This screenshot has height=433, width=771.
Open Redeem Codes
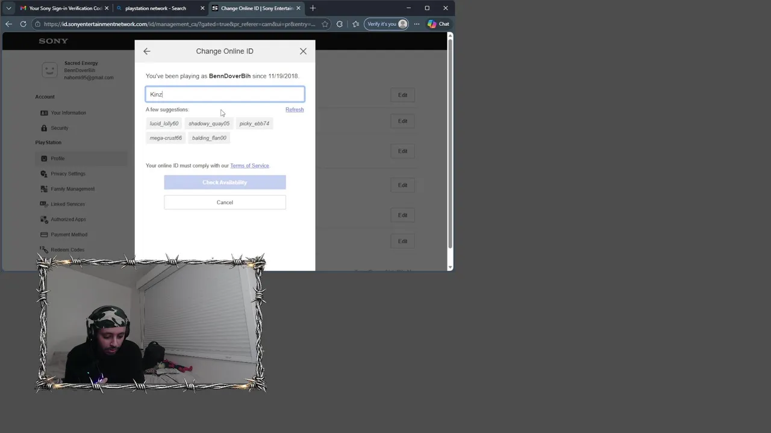[x=67, y=250]
